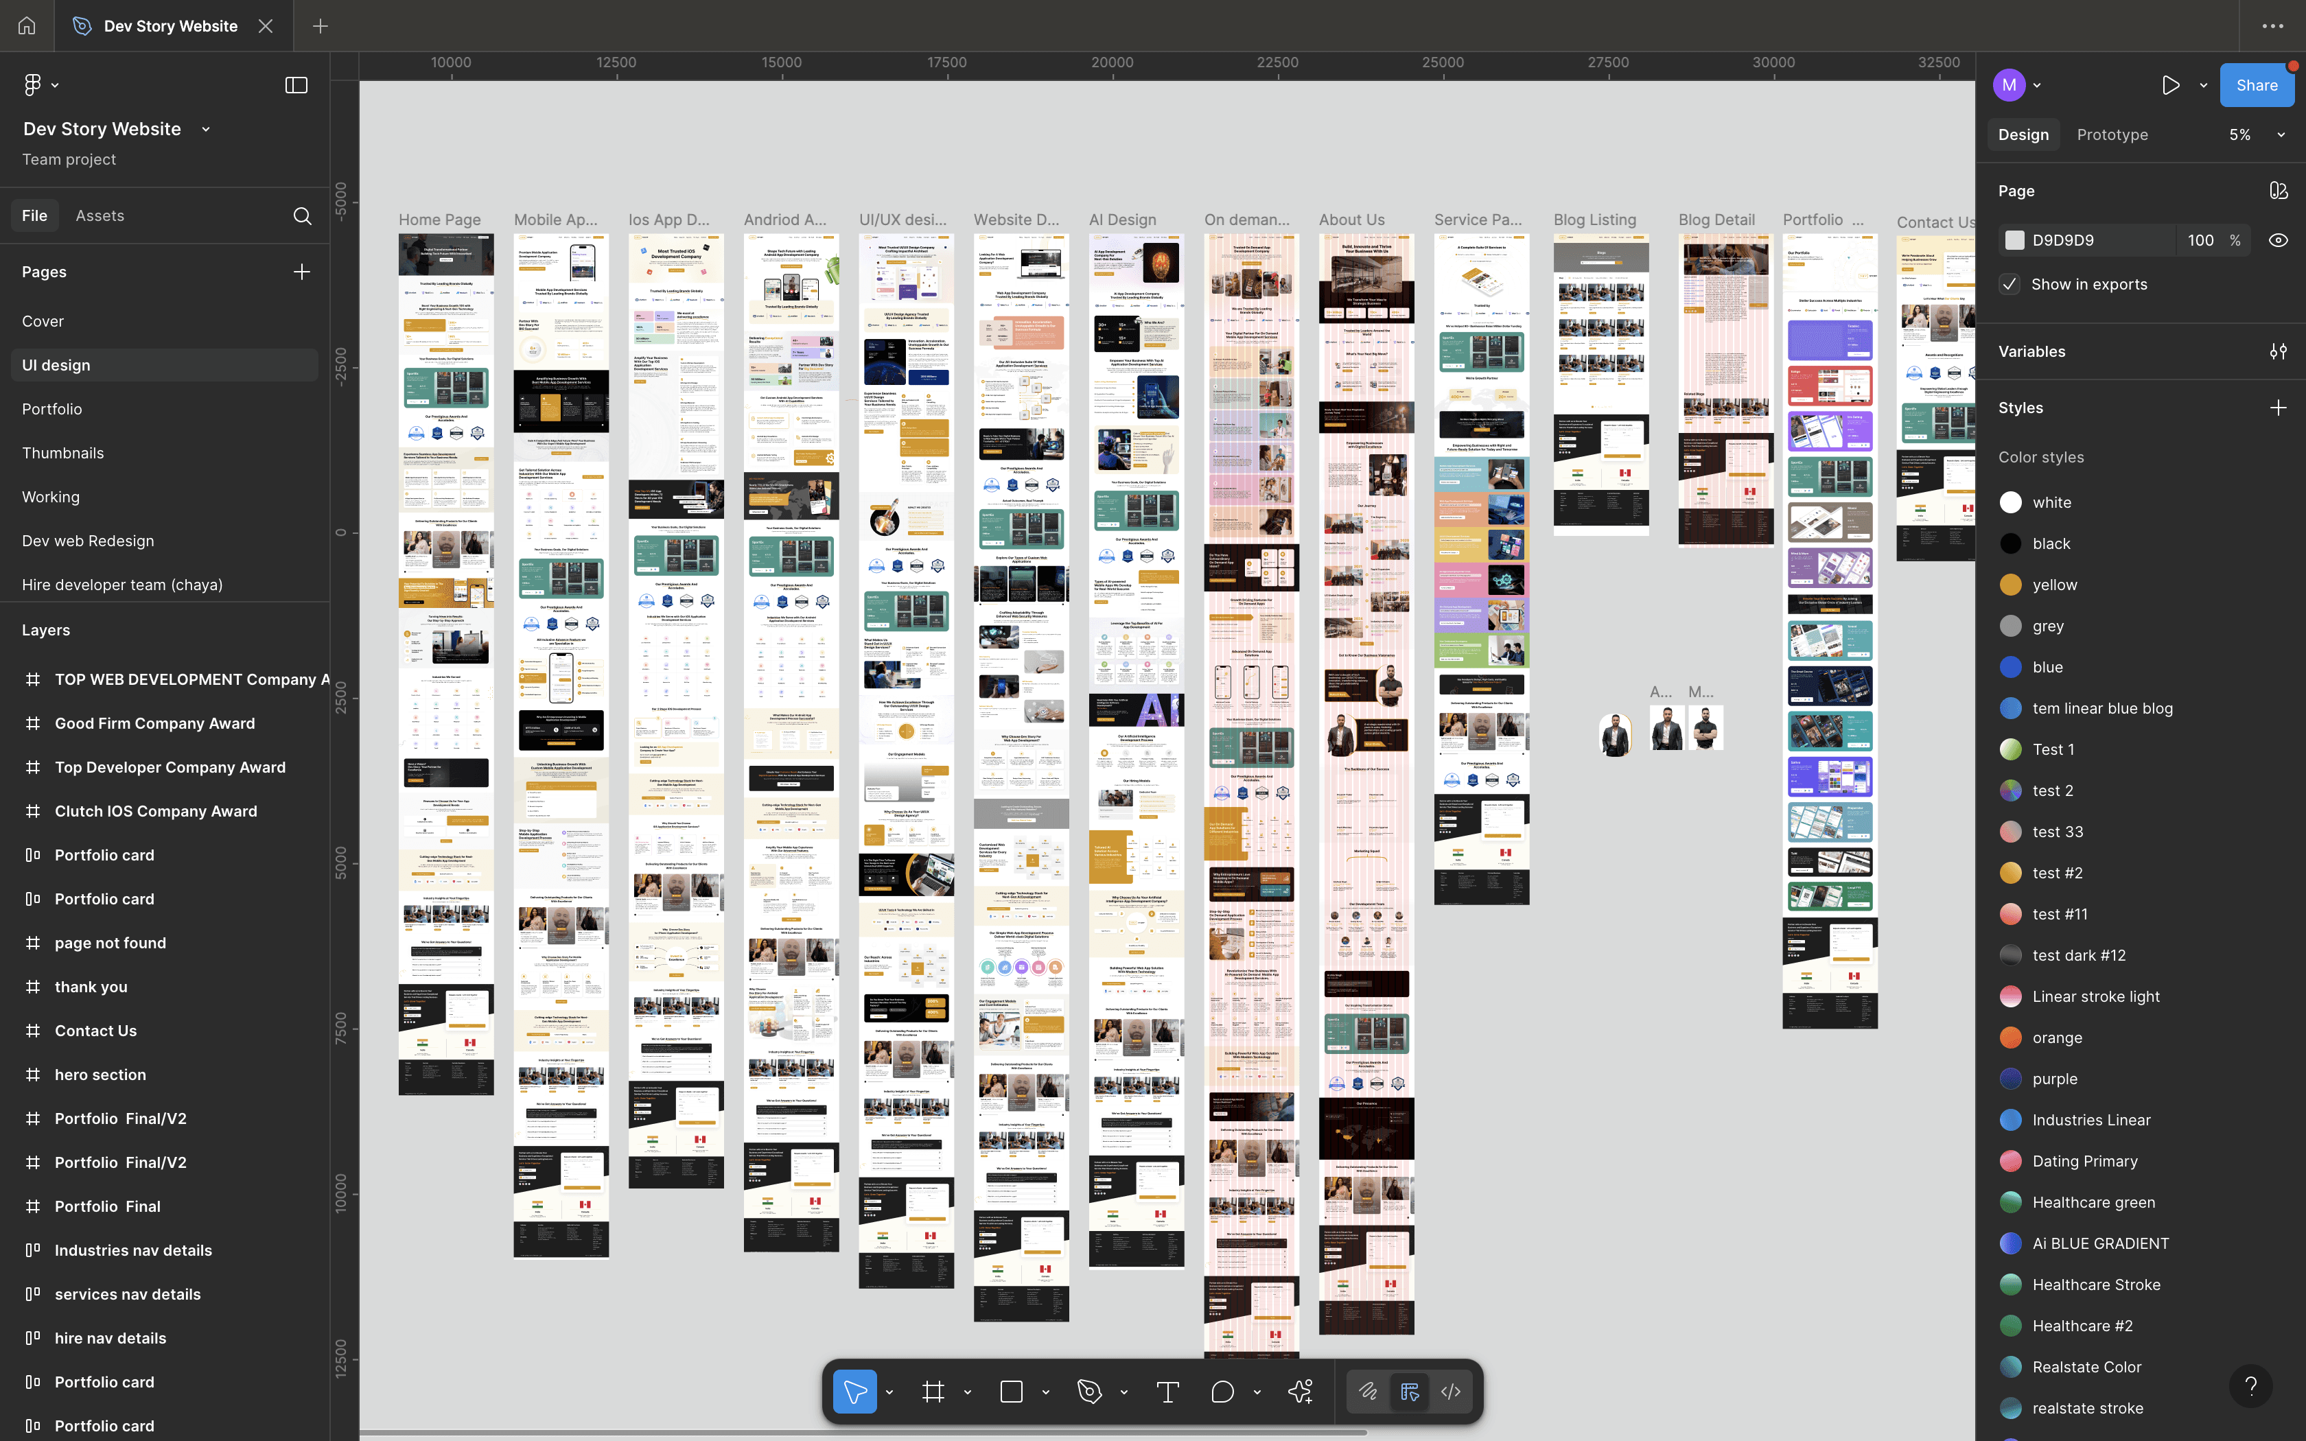Select the Comment tool
2306x1441 pixels.
pyautogui.click(x=1222, y=1392)
